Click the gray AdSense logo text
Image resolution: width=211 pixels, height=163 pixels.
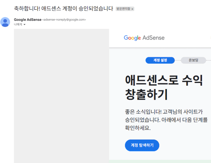click(153, 38)
